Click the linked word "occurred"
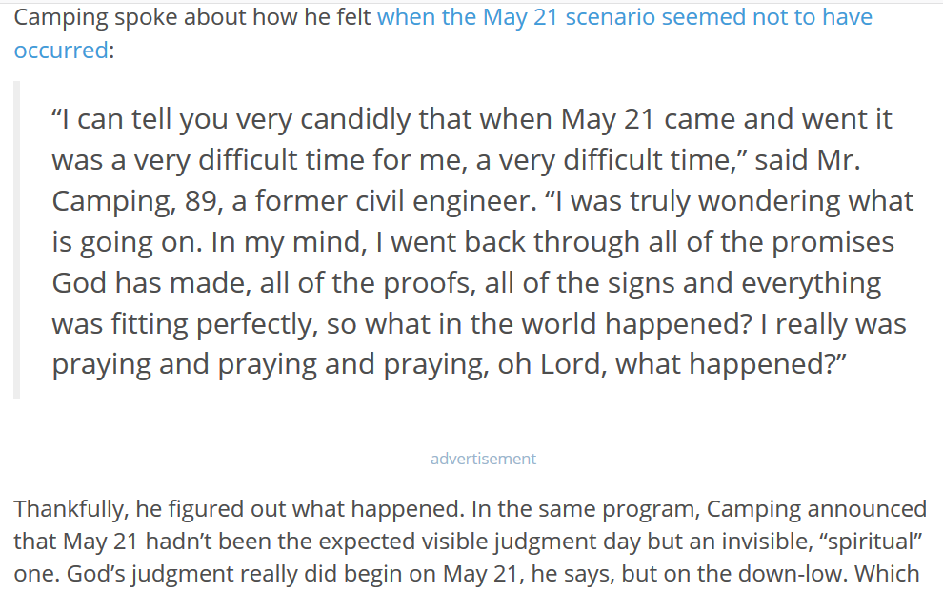Screen dimensions: 943x593 [x=60, y=51]
